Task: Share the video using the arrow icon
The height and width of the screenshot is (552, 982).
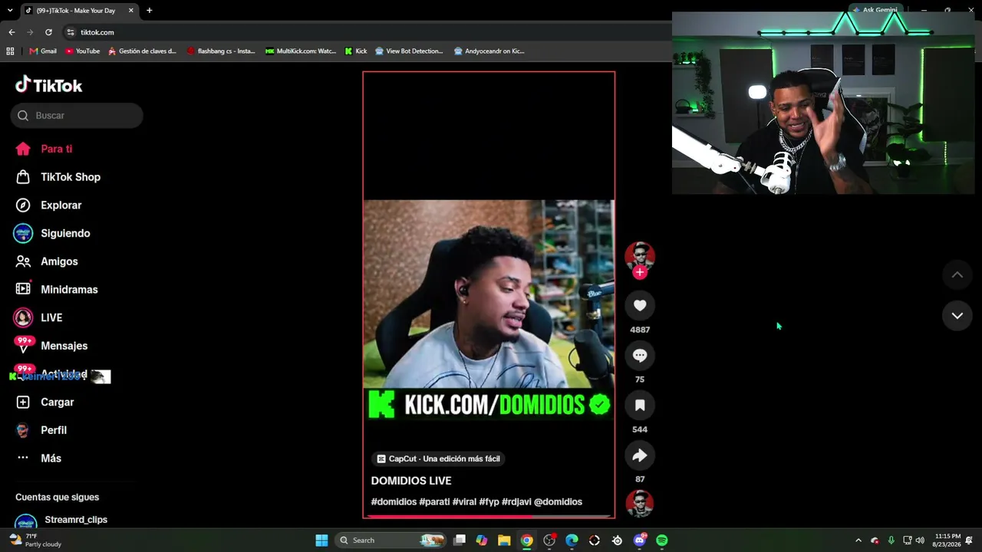Action: click(640, 455)
